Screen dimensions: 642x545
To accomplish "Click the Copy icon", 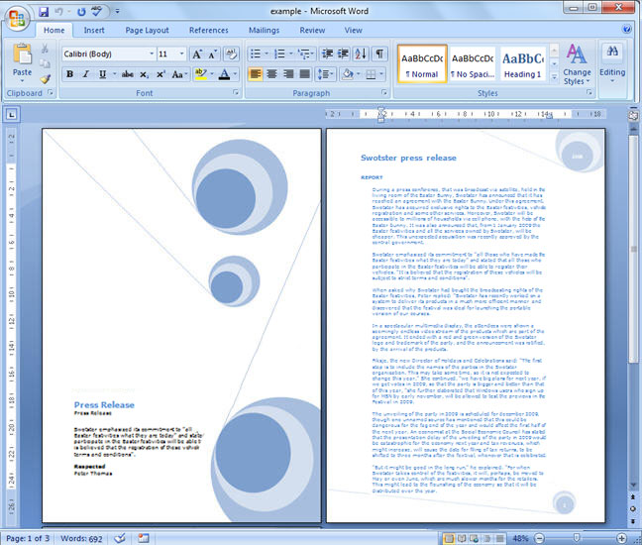I will pyautogui.click(x=45, y=63).
